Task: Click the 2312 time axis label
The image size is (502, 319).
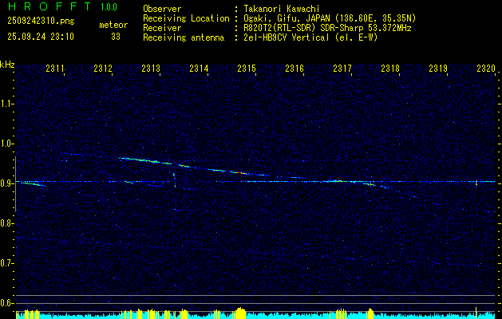Action: click(103, 69)
